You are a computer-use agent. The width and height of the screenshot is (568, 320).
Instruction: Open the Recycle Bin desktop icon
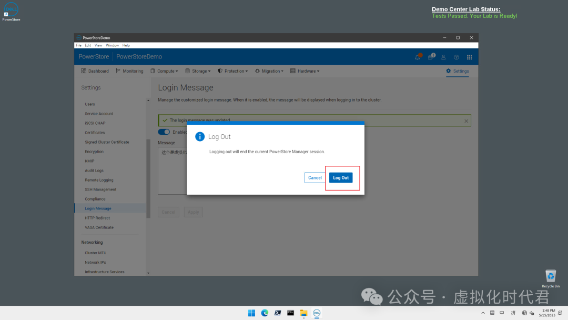pos(551,279)
